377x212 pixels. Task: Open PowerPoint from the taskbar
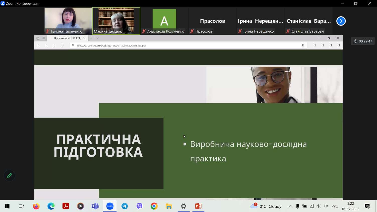click(x=198, y=206)
